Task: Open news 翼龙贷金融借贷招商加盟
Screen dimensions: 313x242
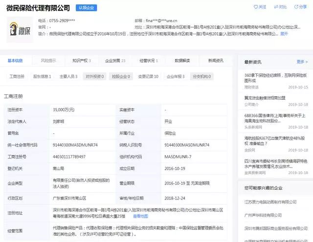Action: coord(265,98)
